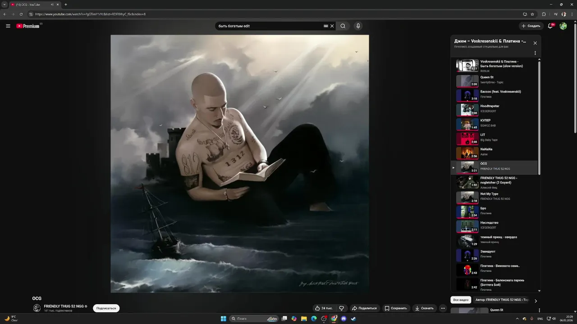Play Бассок (feat. Voskresenskii) from playlist
The height and width of the screenshot is (324, 577).
(495, 95)
